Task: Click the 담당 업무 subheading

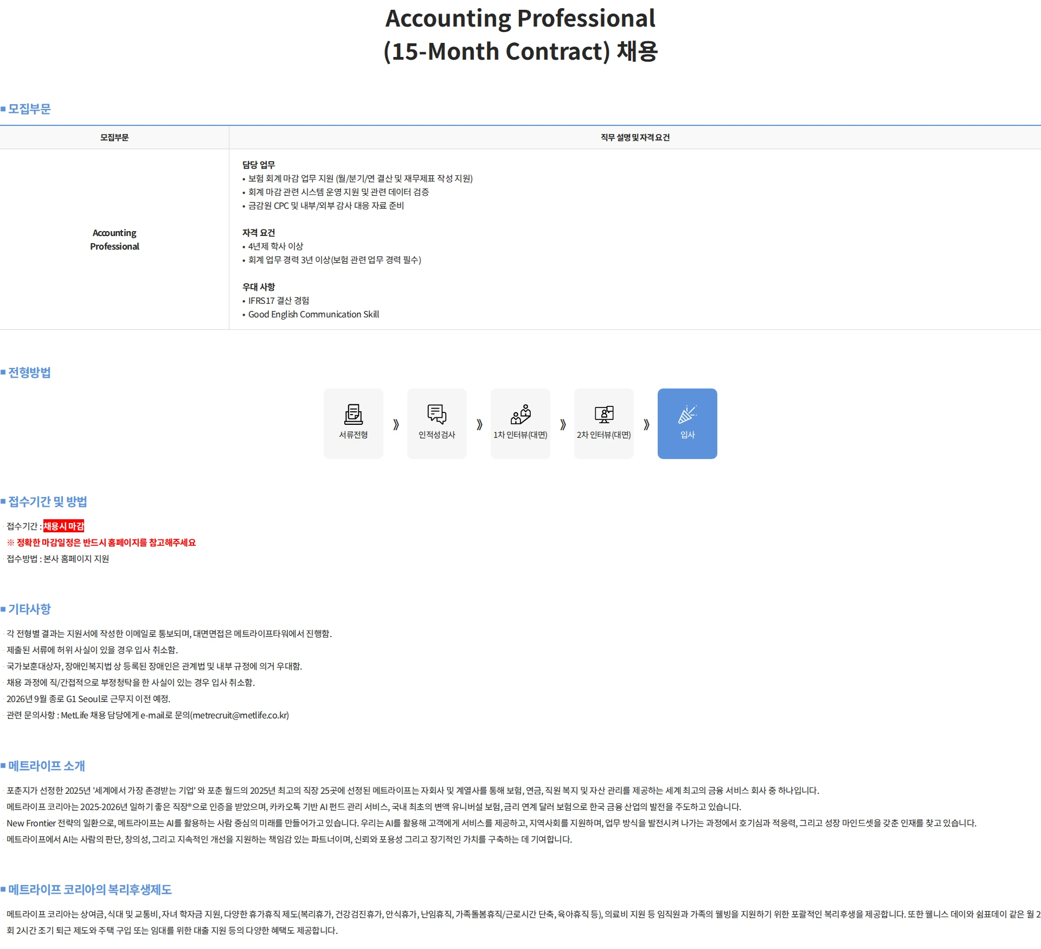Action: click(x=259, y=165)
